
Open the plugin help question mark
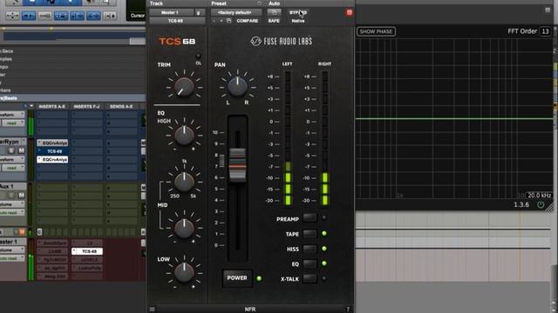(x=348, y=310)
